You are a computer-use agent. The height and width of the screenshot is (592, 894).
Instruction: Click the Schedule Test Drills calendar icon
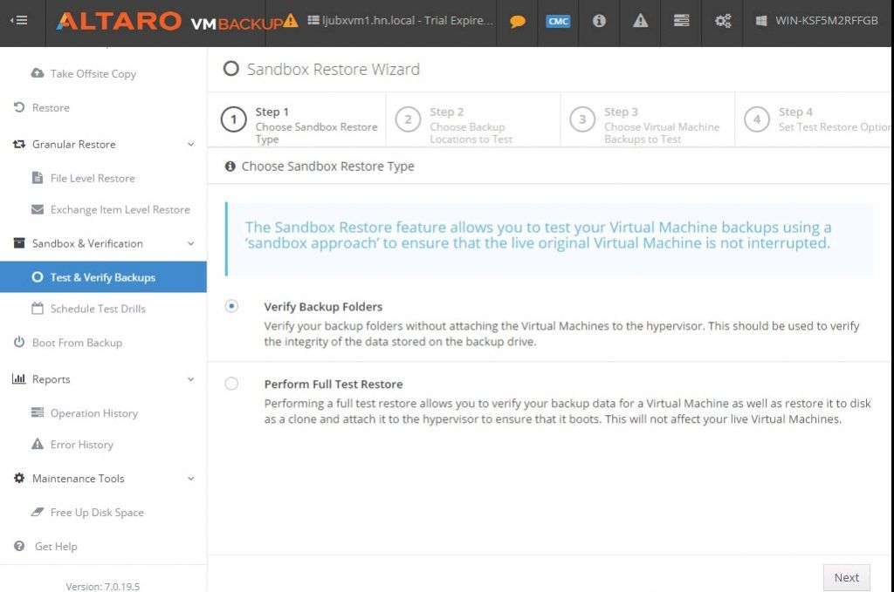coord(38,309)
